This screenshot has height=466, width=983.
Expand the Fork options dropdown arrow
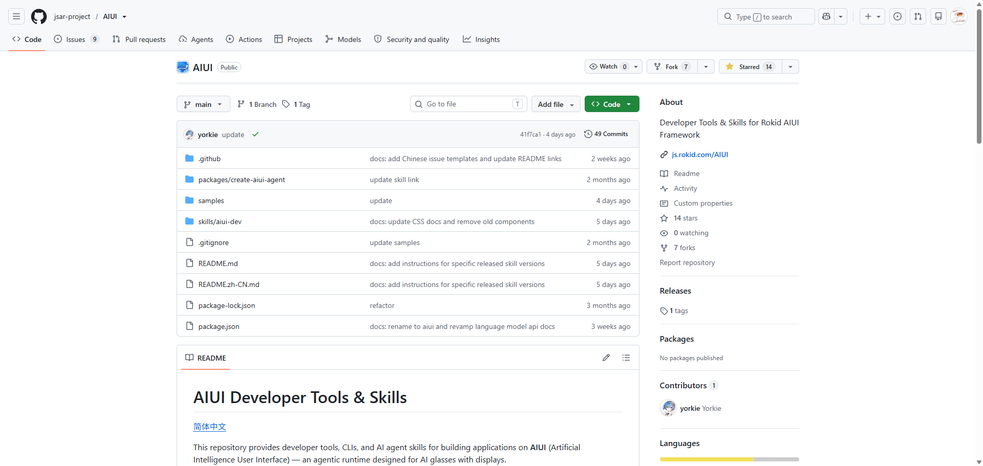(706, 66)
